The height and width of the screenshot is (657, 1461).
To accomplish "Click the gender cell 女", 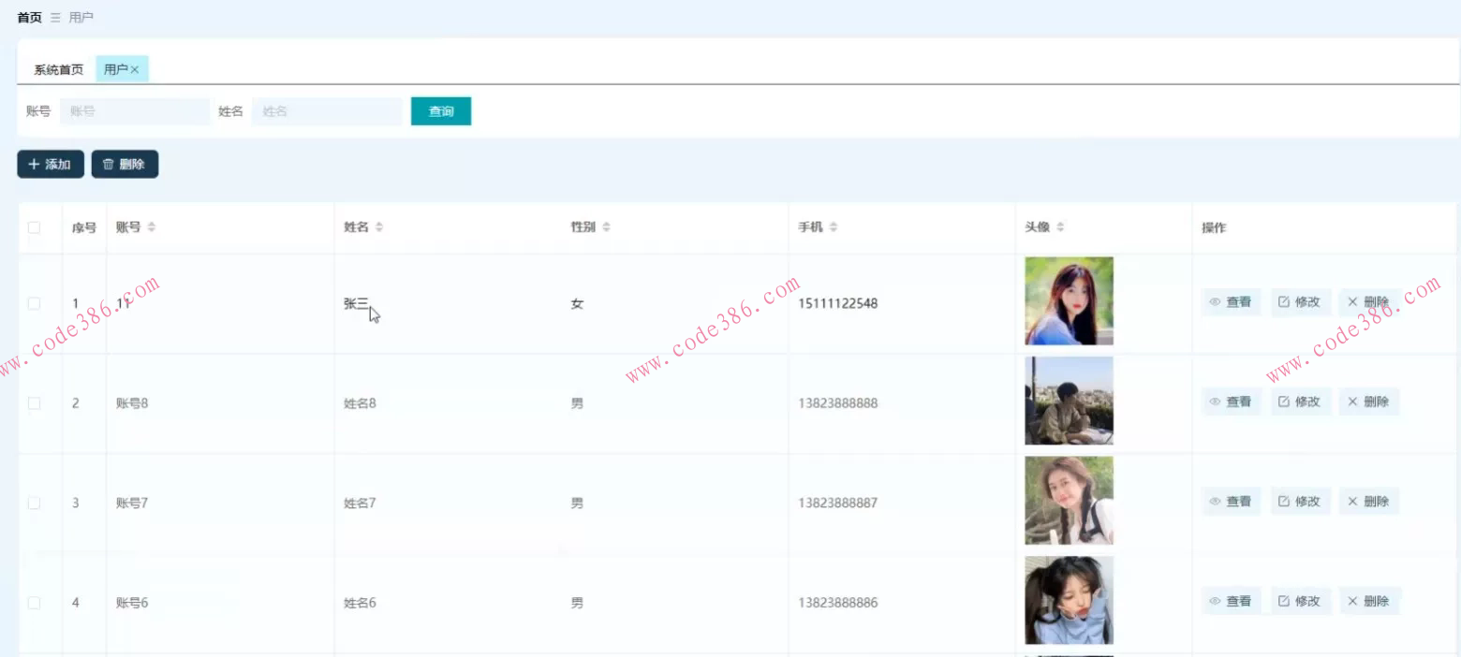I will coord(577,303).
